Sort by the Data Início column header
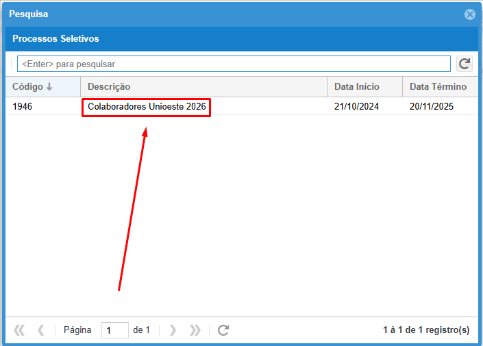Viewport: 483px width, 346px height. (x=356, y=87)
